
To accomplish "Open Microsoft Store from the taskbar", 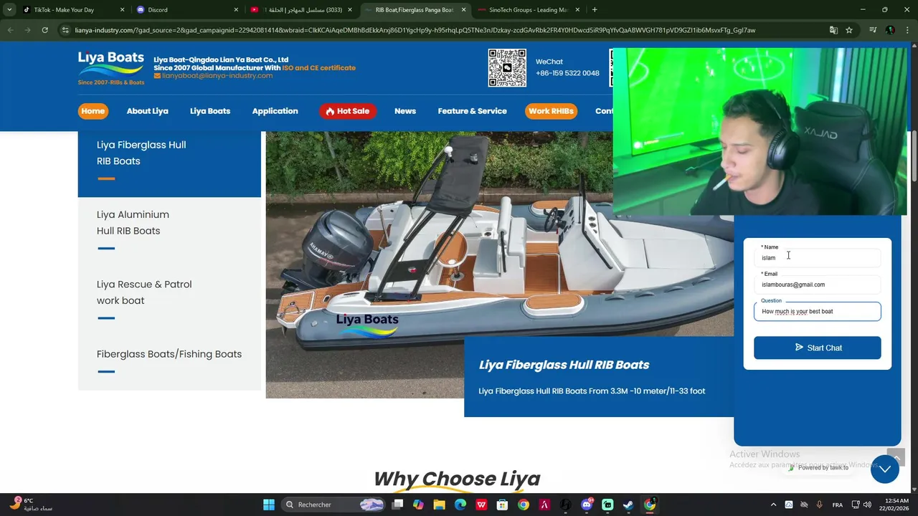I will pos(502,505).
